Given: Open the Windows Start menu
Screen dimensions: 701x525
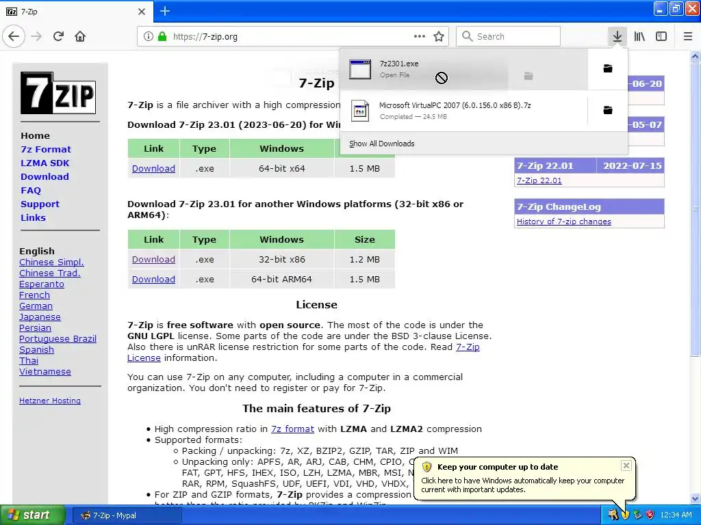Looking at the screenshot, I should click(x=32, y=515).
